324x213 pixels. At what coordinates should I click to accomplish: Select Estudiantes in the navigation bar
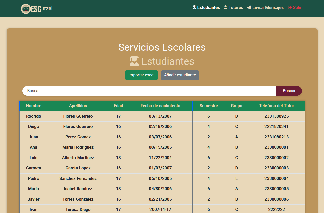point(208,7)
